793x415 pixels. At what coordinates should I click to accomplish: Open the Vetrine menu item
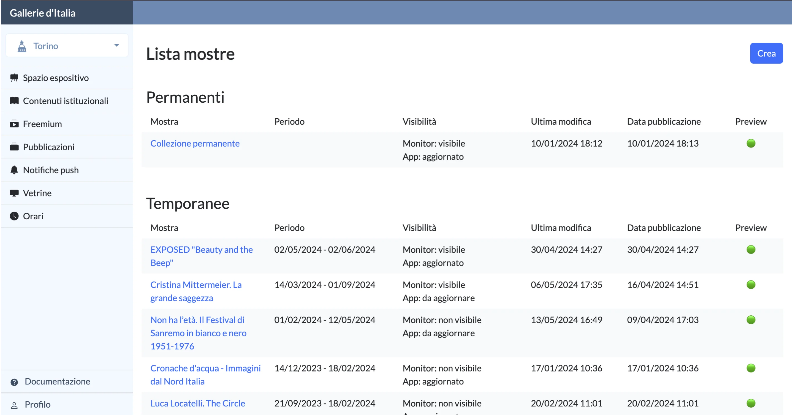click(37, 193)
